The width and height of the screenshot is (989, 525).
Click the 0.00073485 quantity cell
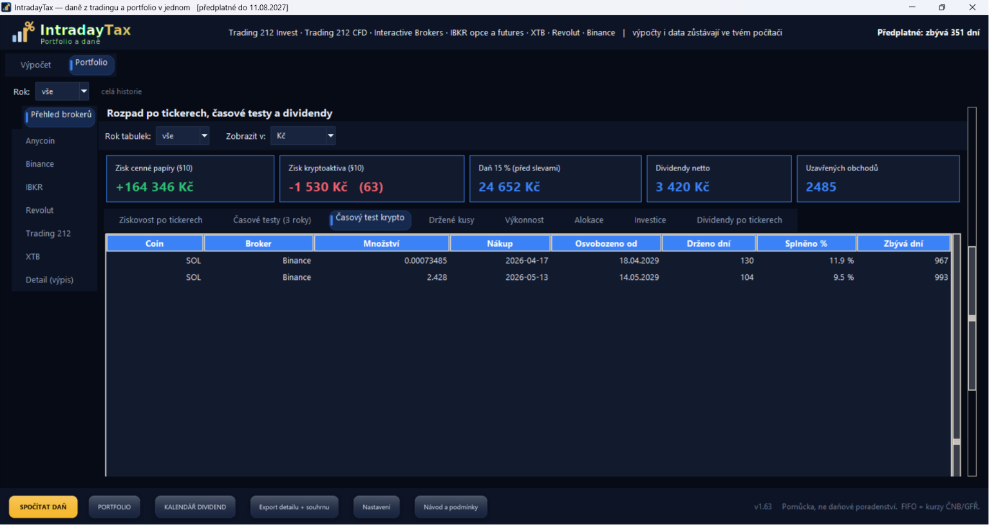click(426, 261)
